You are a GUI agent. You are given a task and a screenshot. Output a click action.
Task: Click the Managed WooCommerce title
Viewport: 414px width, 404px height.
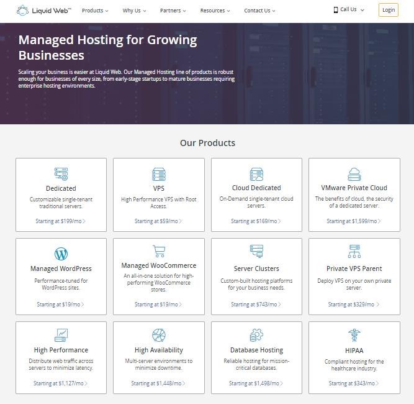click(159, 265)
